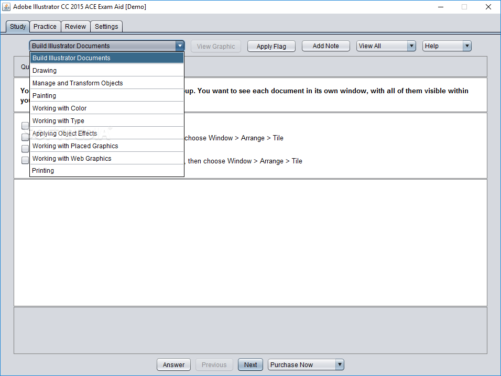
Task: Select Working with Web Graphics topic
Action: (x=107, y=158)
